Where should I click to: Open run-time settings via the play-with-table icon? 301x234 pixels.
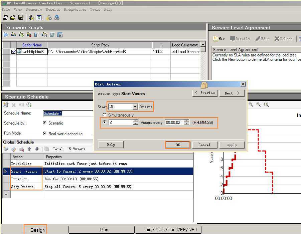37,35
